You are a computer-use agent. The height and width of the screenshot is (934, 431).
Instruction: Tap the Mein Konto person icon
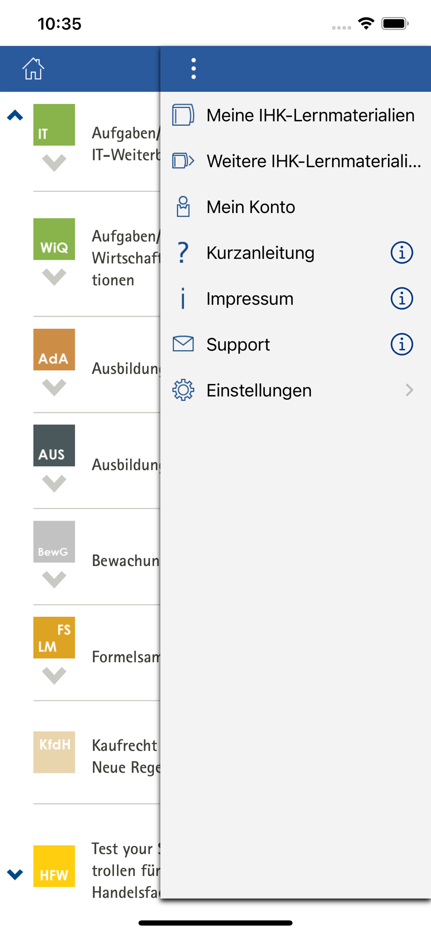[x=183, y=207]
